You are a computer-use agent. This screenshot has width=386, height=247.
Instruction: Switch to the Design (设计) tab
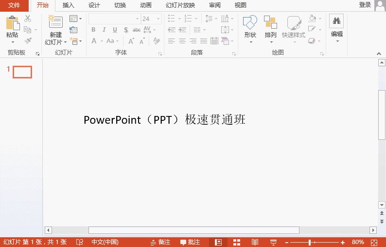(94, 5)
